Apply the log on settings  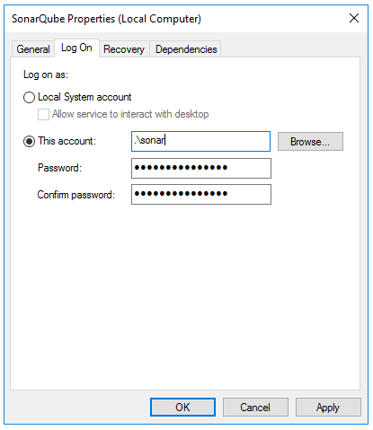(328, 407)
